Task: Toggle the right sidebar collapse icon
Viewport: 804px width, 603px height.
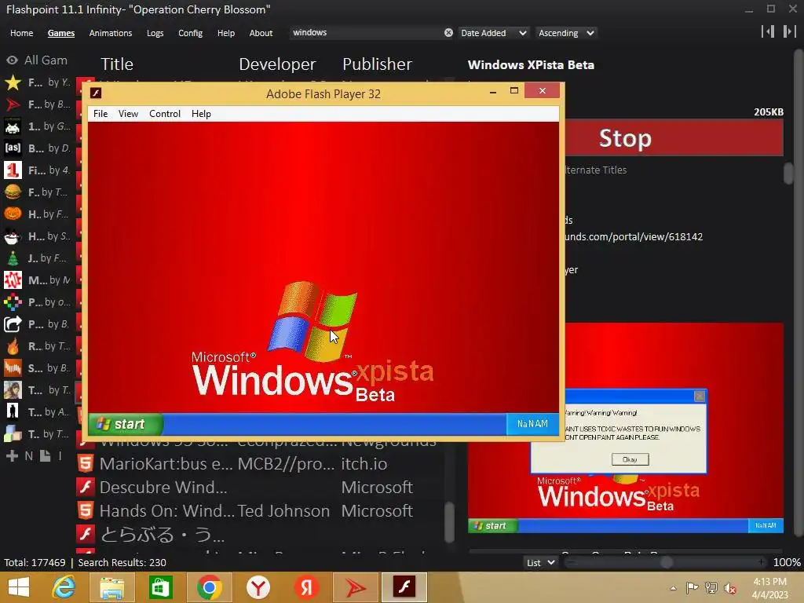Action: [x=790, y=31]
